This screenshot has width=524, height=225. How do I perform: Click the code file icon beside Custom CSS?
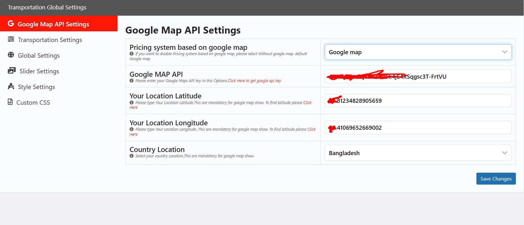10,102
